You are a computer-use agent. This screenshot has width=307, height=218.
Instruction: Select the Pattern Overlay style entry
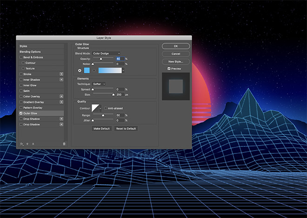(x=33, y=107)
